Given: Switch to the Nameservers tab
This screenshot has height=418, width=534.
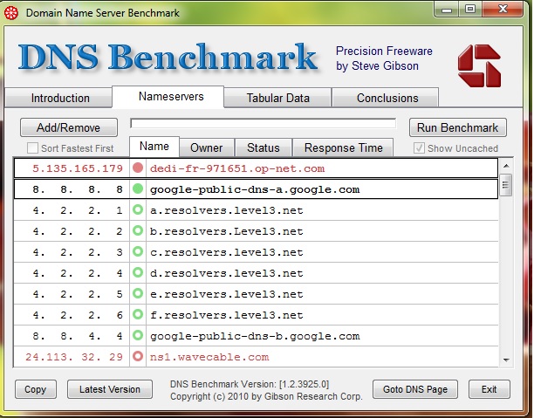Looking at the screenshot, I should click(x=168, y=97).
